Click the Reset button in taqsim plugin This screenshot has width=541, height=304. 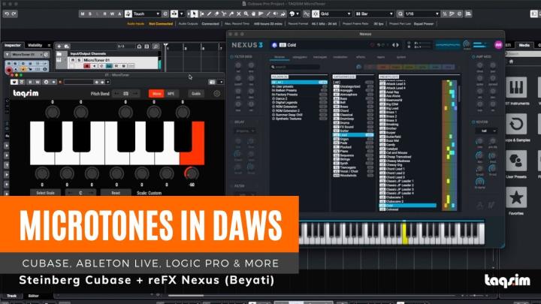pos(116,193)
